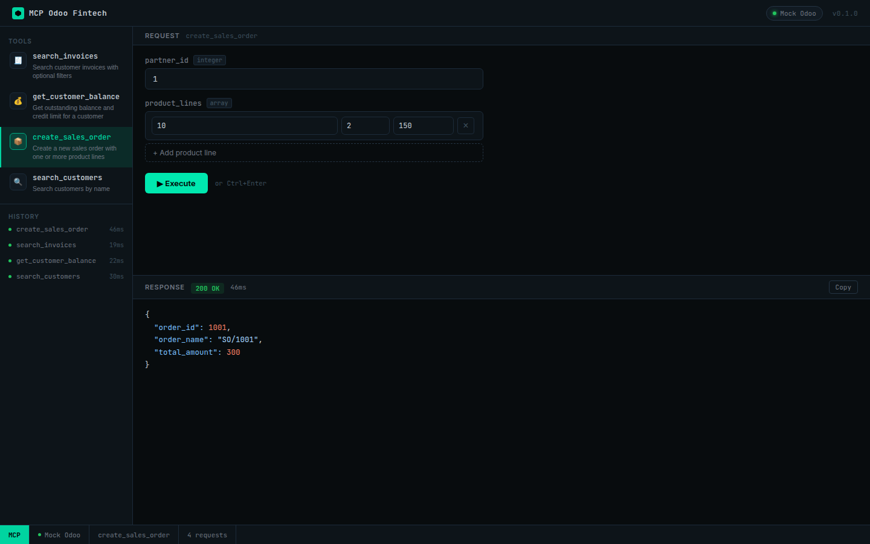The image size is (870, 544).
Task: Click the 22ms duration beside get_customer_balance
Action: tap(117, 261)
